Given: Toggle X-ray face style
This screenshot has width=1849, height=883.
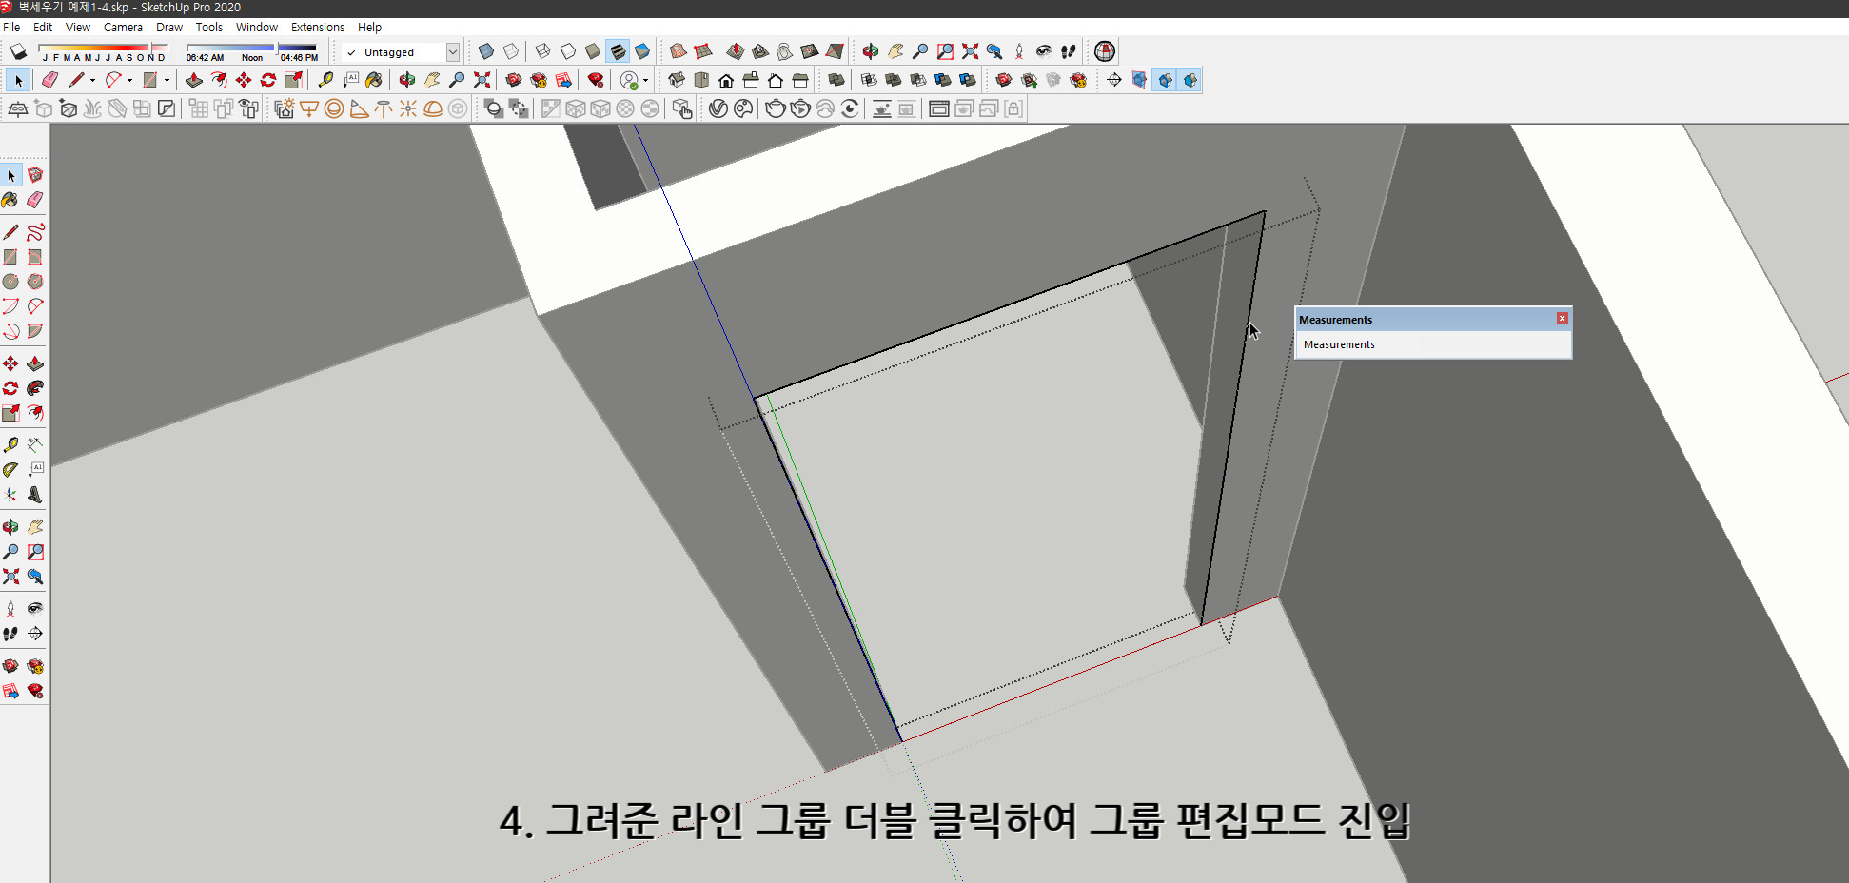Looking at the screenshot, I should click(486, 51).
